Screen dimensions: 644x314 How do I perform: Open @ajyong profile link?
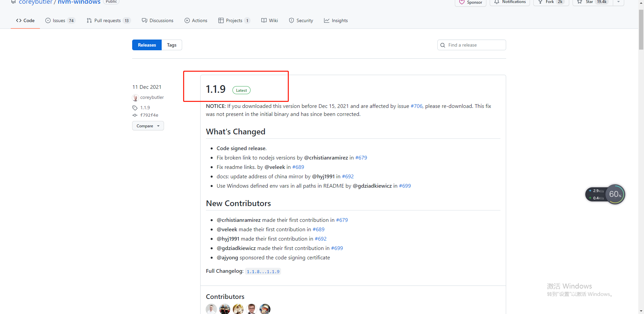(227, 257)
